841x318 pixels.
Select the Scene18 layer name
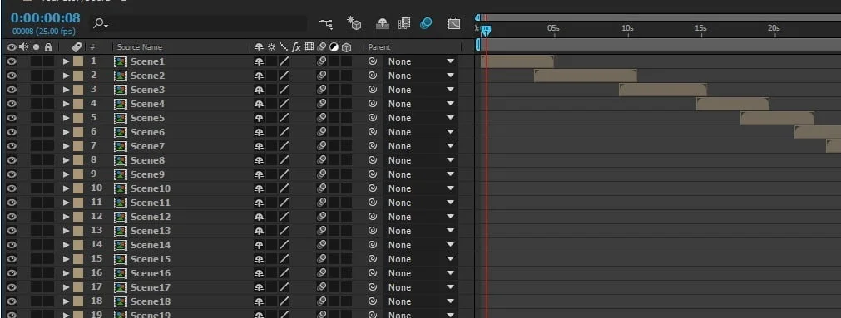point(151,301)
